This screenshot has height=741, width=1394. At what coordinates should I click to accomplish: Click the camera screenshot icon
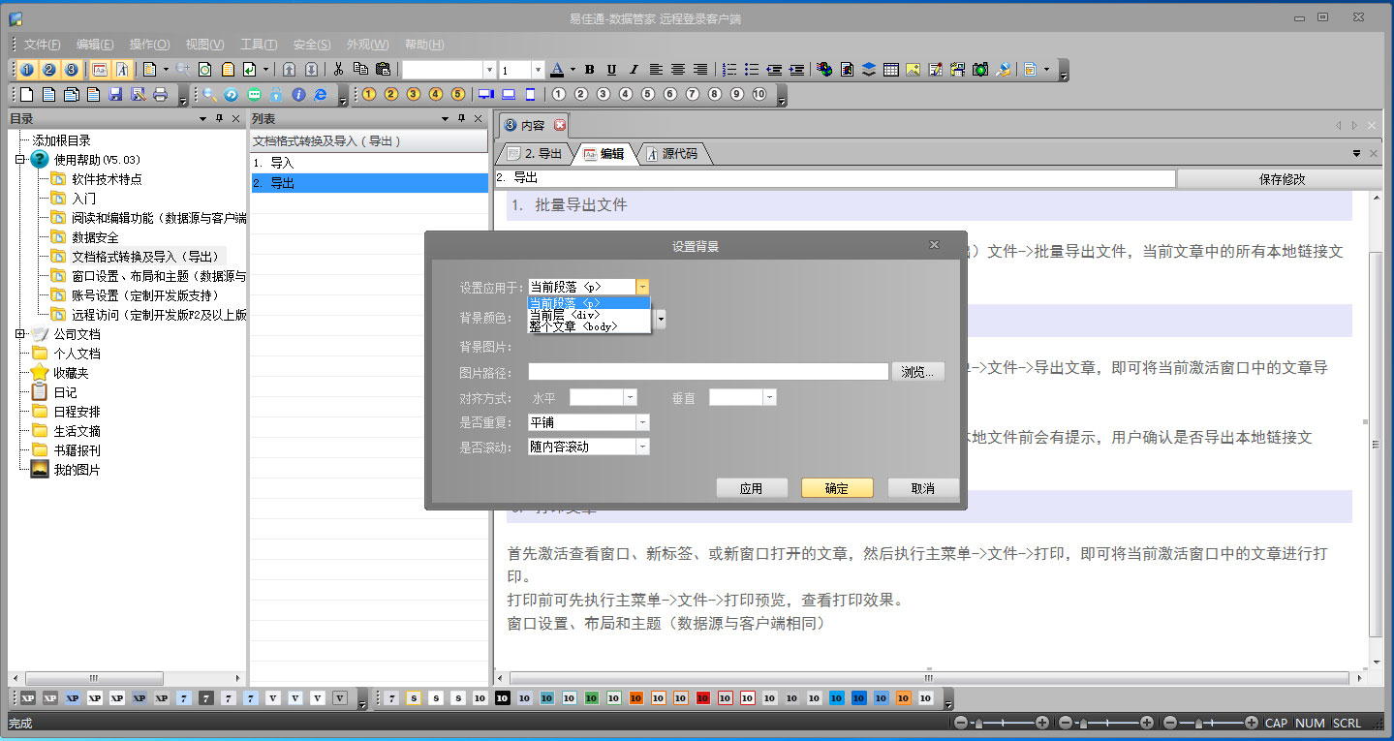[980, 70]
